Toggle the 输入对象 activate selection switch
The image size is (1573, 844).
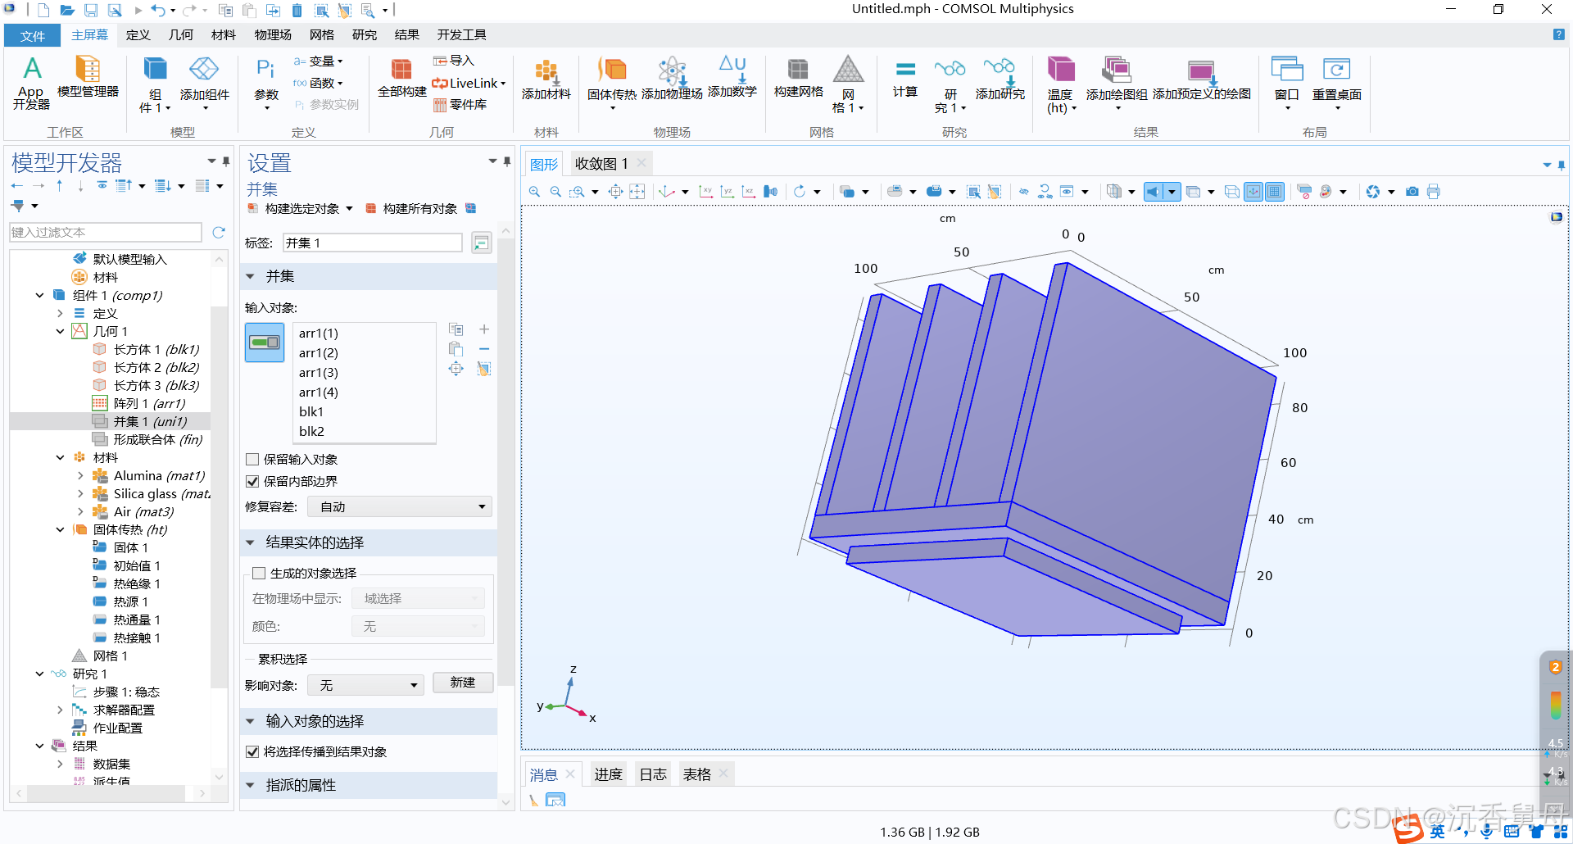click(x=265, y=343)
